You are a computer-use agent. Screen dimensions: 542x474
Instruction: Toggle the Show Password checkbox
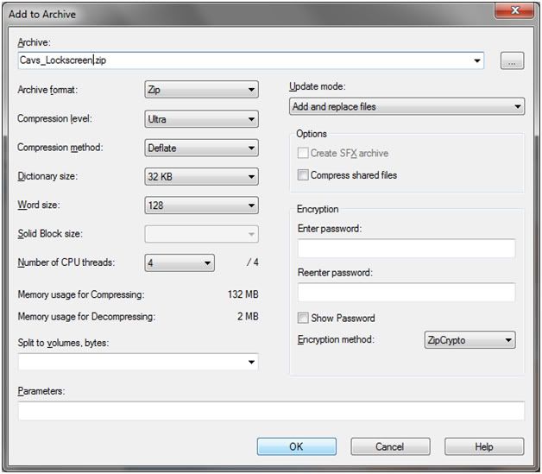pyautogui.click(x=303, y=318)
